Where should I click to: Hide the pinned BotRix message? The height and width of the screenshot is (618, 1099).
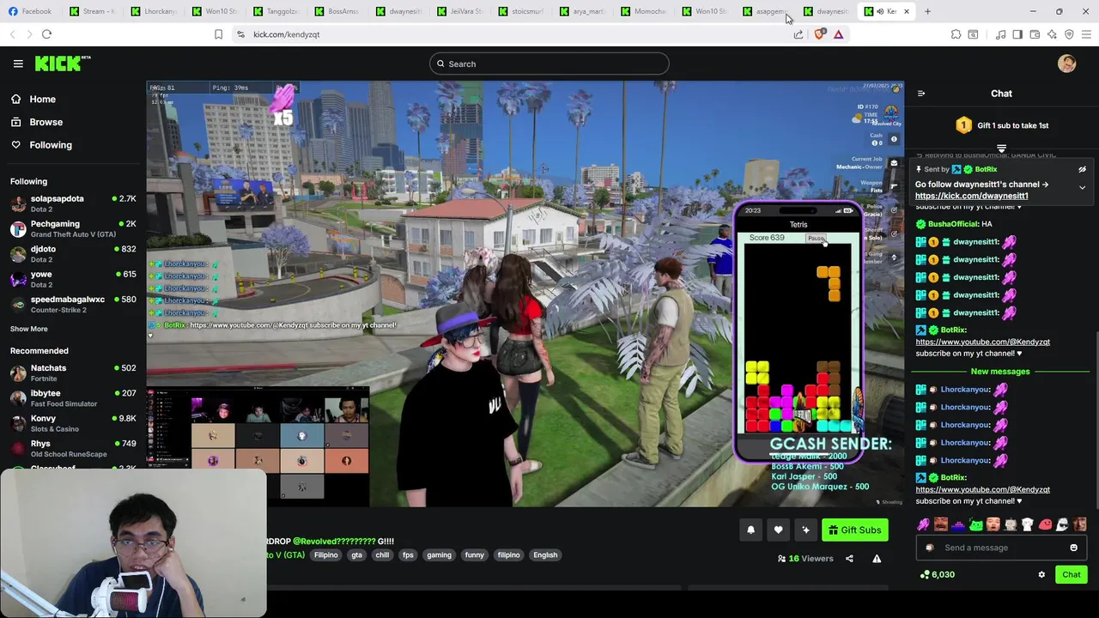coord(1082,170)
